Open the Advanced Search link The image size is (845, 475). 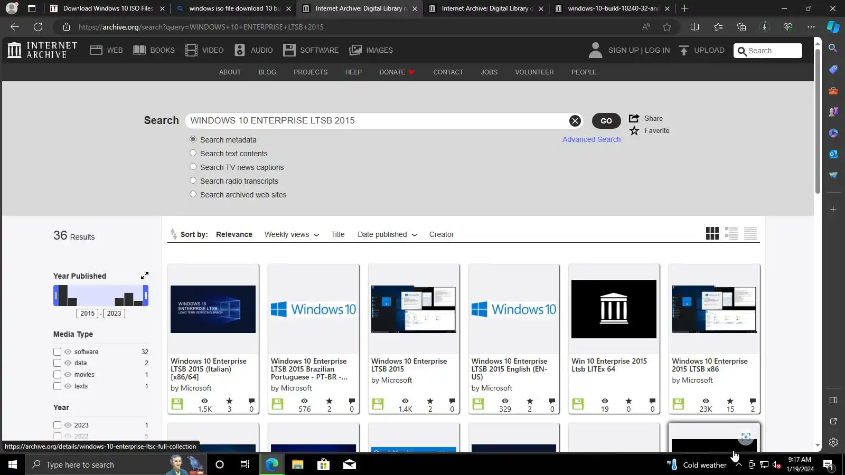coord(591,139)
